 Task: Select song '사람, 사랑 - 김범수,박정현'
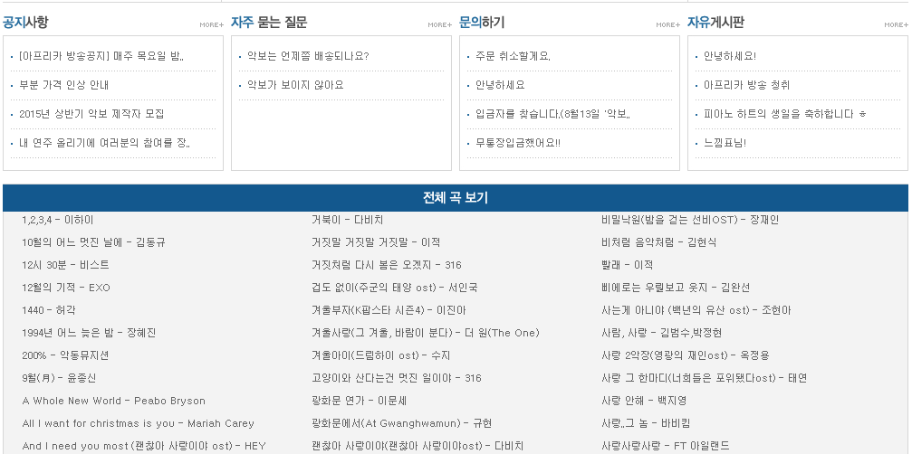[662, 333]
